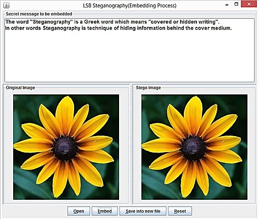259x219 pixels.
Task: Click the Embed button
Action: (x=105, y=211)
